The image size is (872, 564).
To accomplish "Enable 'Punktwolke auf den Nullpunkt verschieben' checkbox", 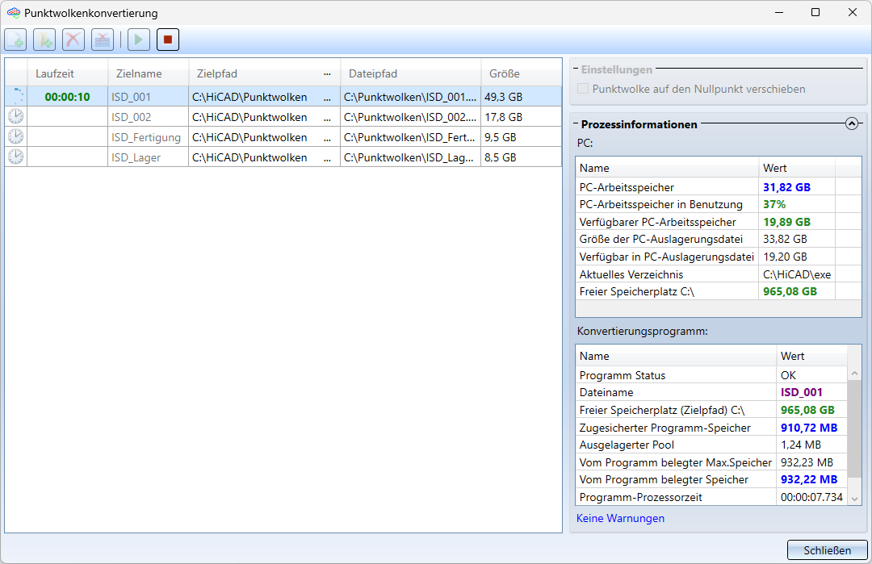I will 583,90.
